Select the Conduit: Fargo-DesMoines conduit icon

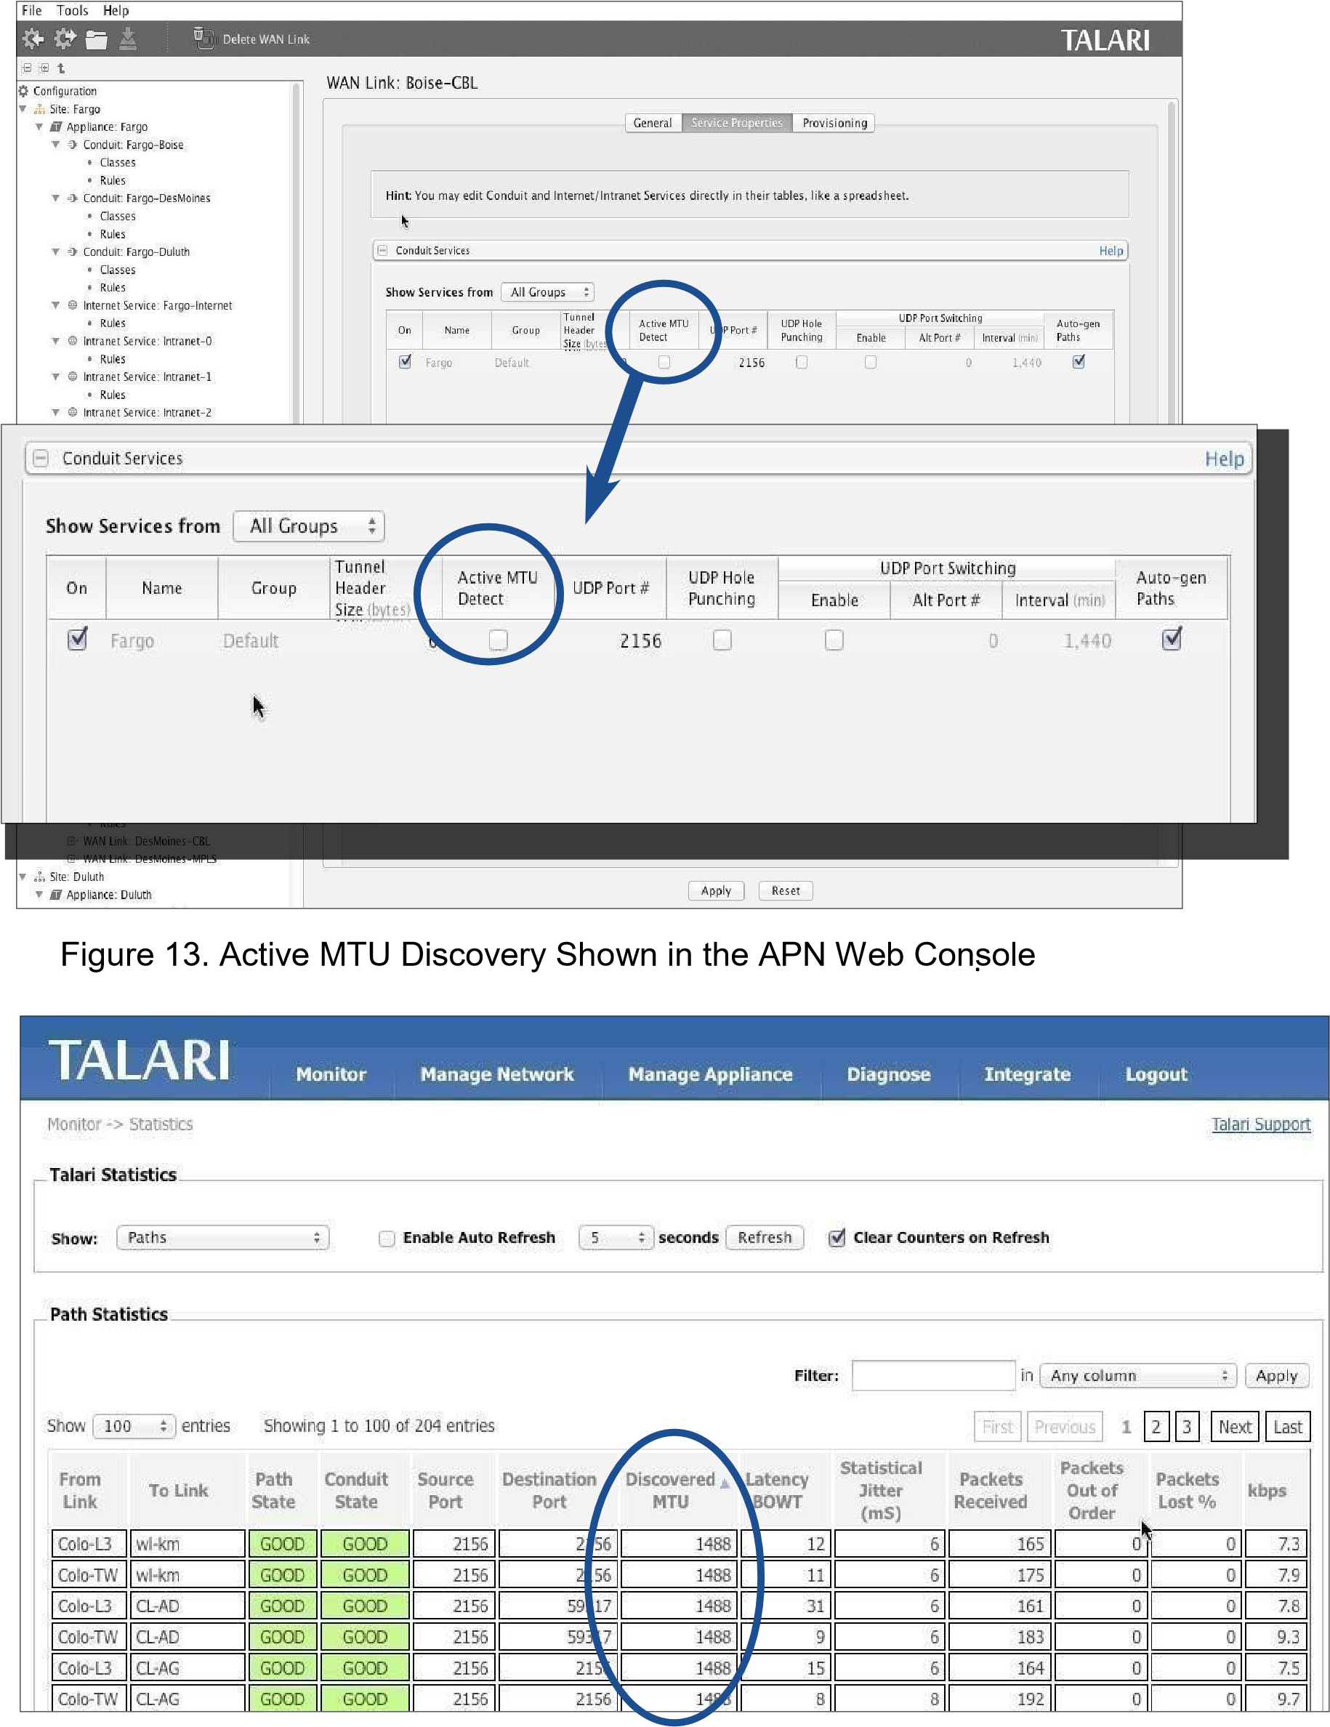[x=73, y=198]
